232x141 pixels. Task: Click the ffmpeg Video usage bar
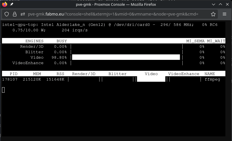coord(151,79)
